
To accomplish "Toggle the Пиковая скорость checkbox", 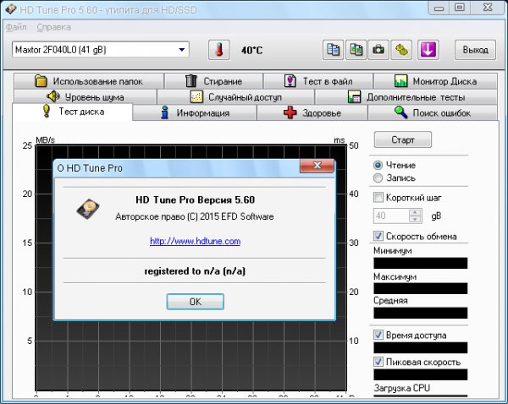I will coord(378,361).
